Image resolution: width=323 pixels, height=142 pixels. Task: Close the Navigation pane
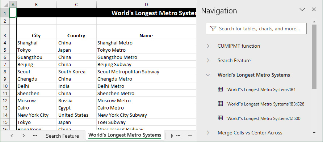[314, 9]
